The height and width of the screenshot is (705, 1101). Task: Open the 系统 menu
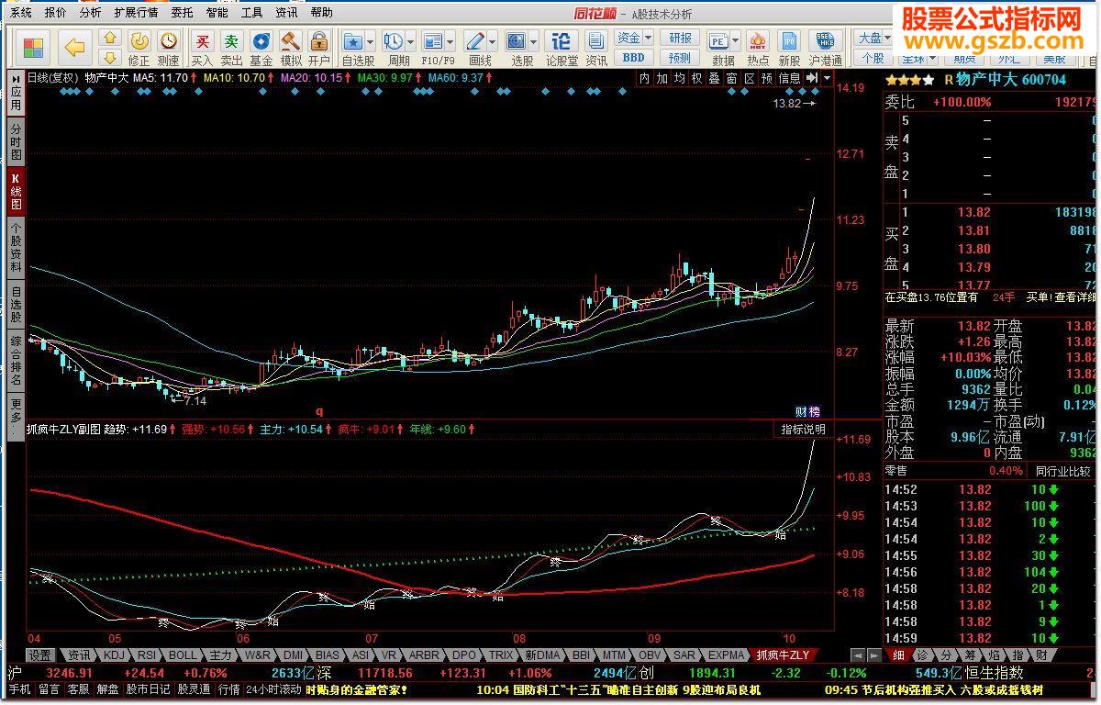pyautogui.click(x=20, y=13)
